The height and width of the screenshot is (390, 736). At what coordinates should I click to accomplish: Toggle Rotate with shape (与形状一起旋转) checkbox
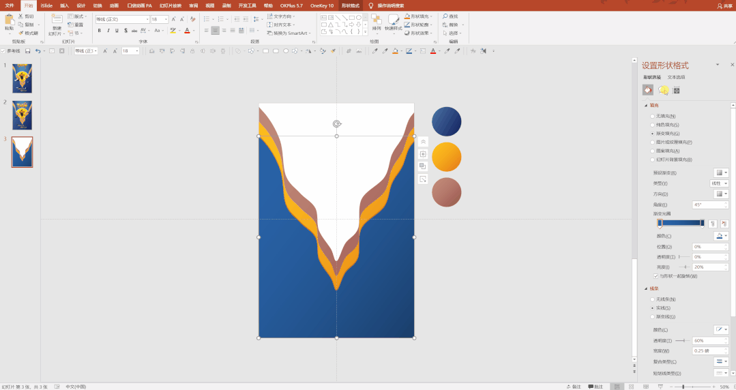pyautogui.click(x=656, y=276)
